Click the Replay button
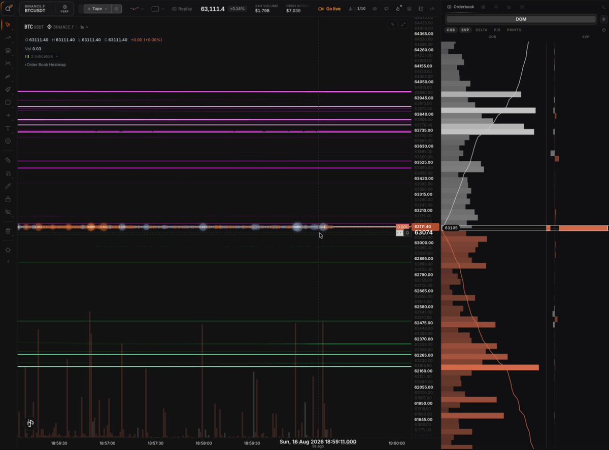 [x=182, y=9]
